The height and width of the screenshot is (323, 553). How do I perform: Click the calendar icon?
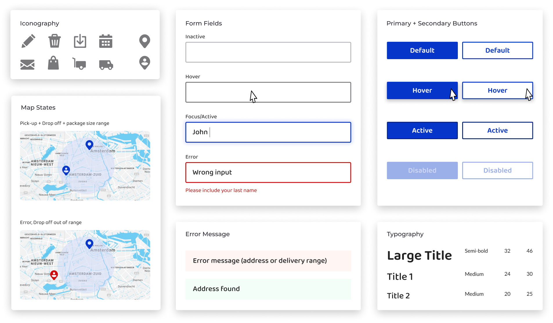(x=106, y=41)
